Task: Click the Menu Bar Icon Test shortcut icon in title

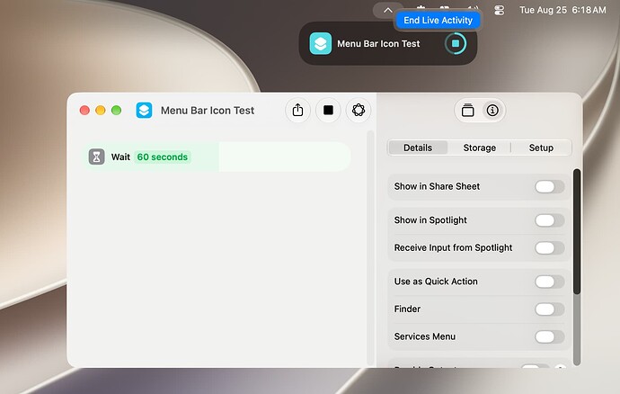Action: 144,110
